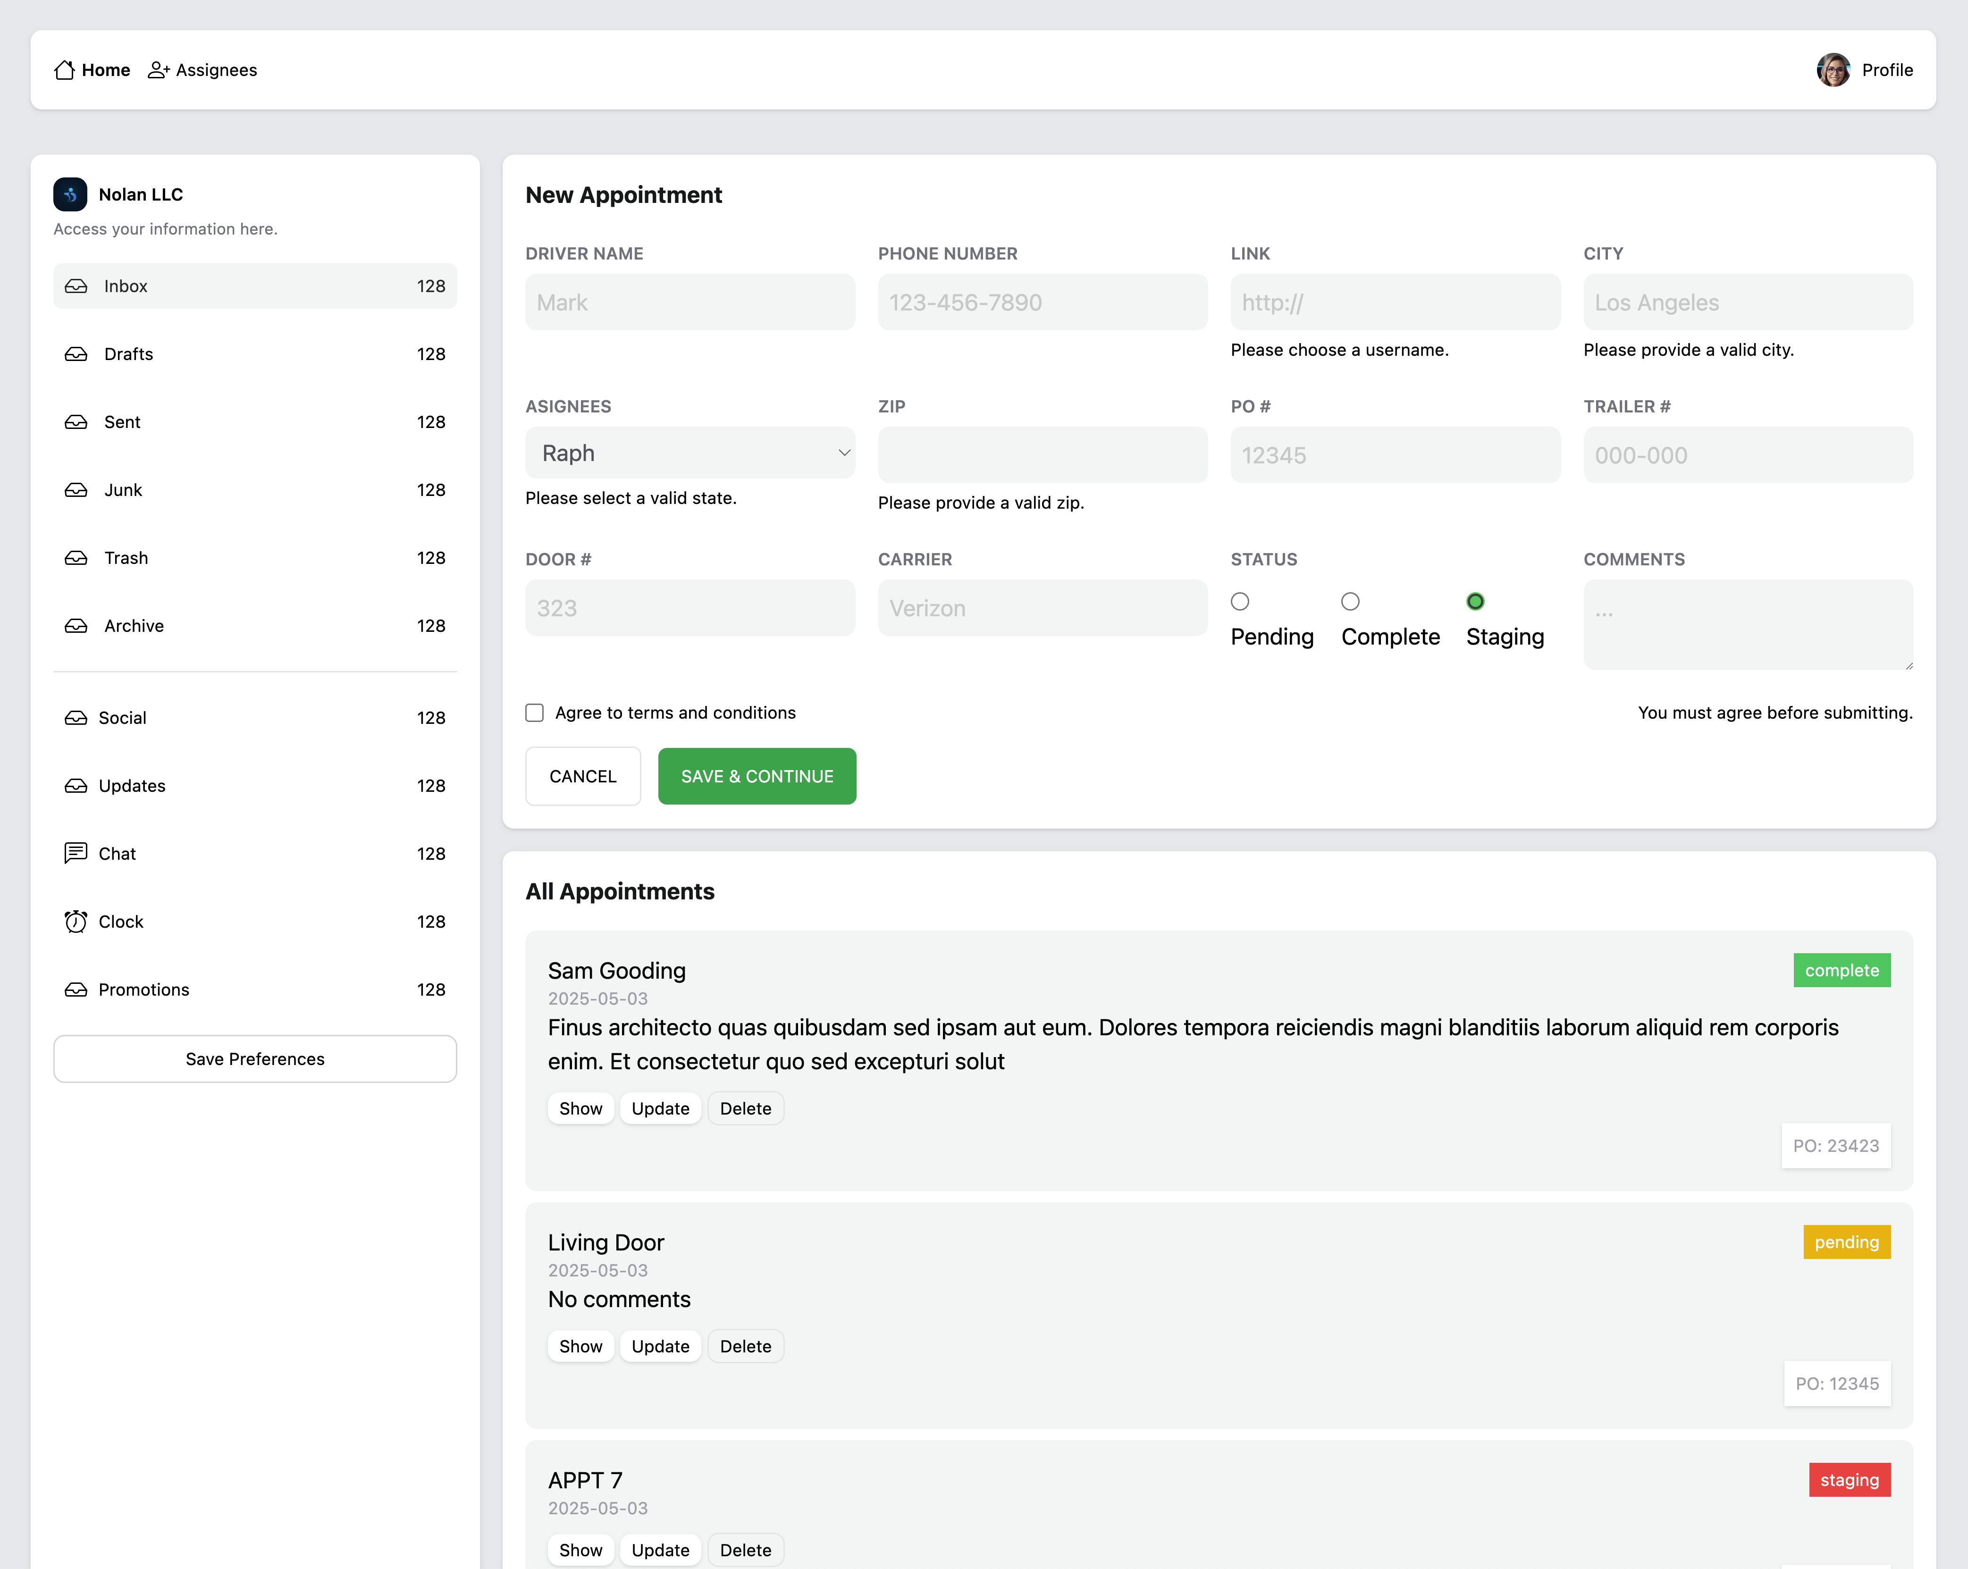Click the Chat message bubble icon
This screenshot has height=1569, width=1968.
coord(76,854)
